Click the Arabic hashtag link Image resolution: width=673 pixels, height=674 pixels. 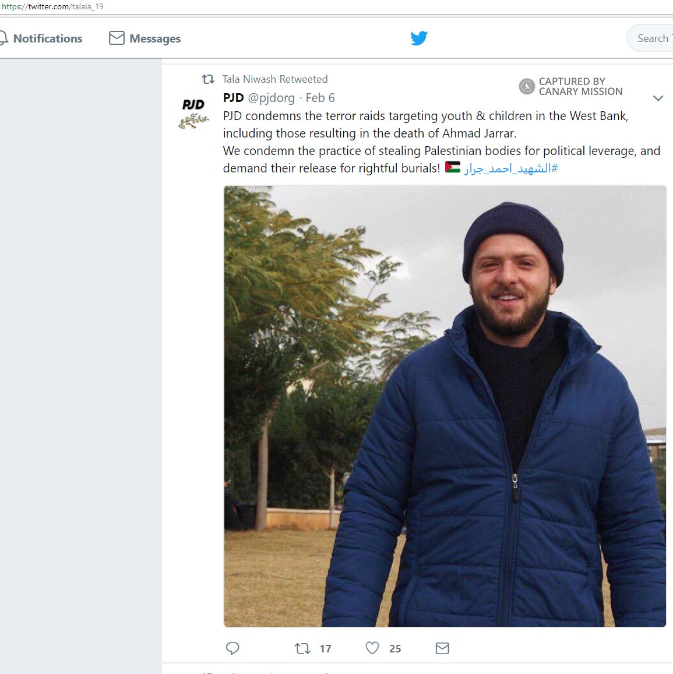click(x=511, y=168)
